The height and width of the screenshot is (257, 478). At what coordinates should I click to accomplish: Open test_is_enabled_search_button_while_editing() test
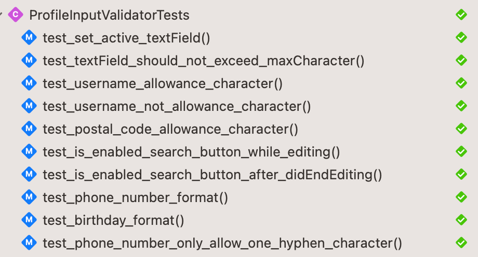(191, 152)
